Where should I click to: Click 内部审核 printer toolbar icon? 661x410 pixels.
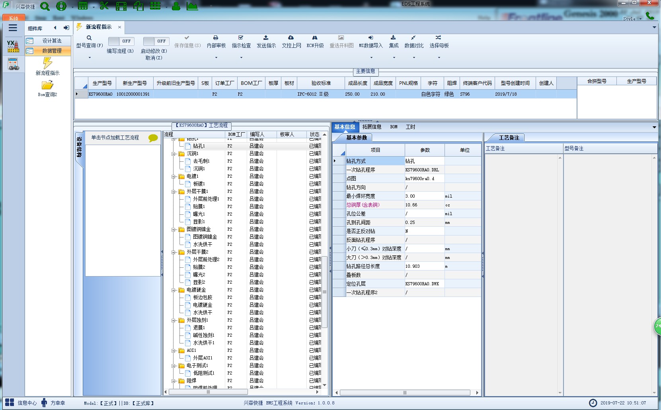(x=216, y=37)
